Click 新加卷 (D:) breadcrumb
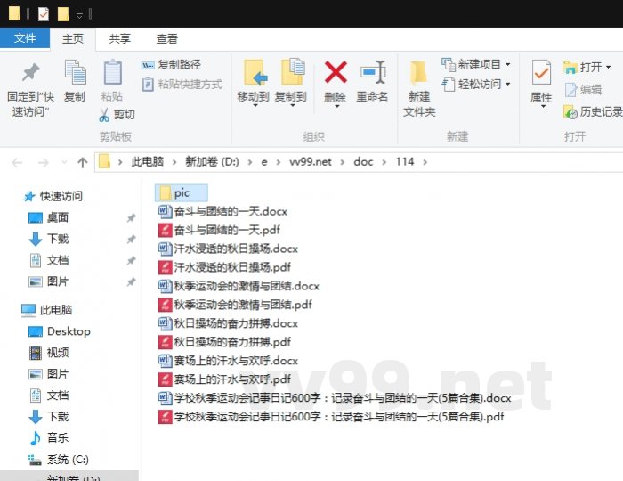Screen dimensions: 623x481 click(x=212, y=162)
